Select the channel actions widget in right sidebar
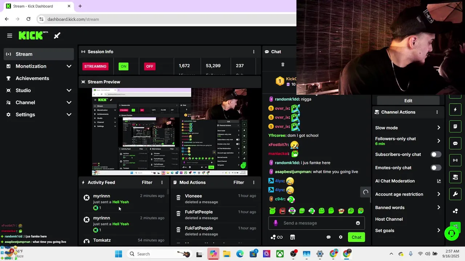Viewport: 465px width, 261px height. [455, 177]
